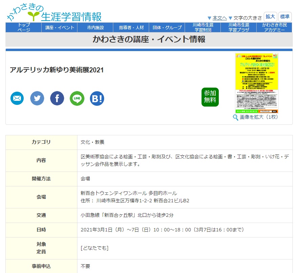This screenshot has height=273, width=306.
Task: Open 講座・イベント menu item
Action: click(x=60, y=27)
